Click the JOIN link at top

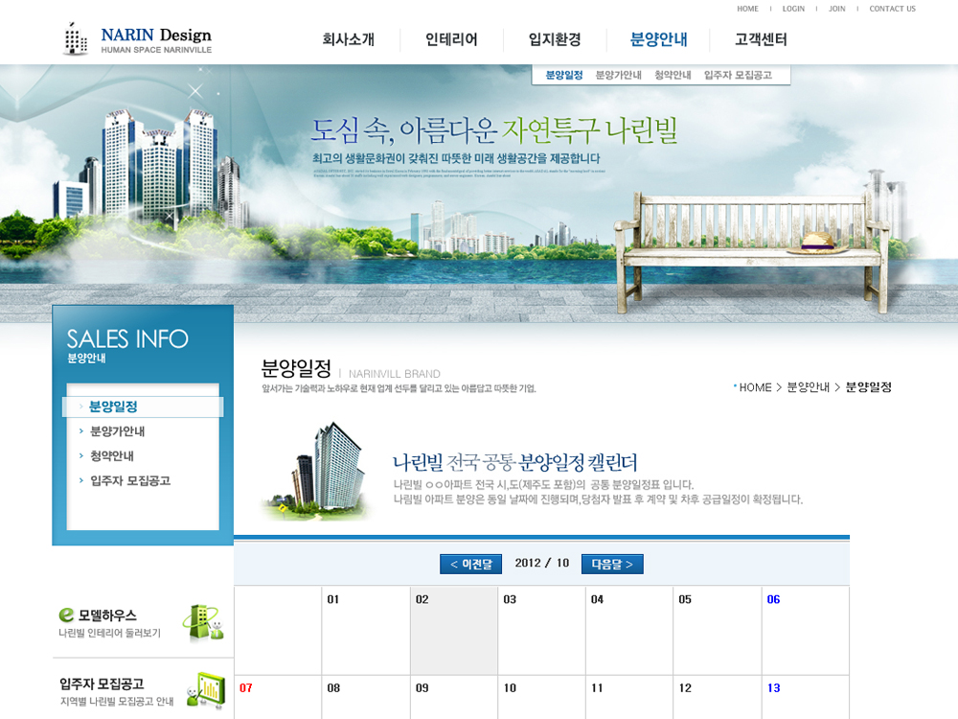[x=837, y=9]
